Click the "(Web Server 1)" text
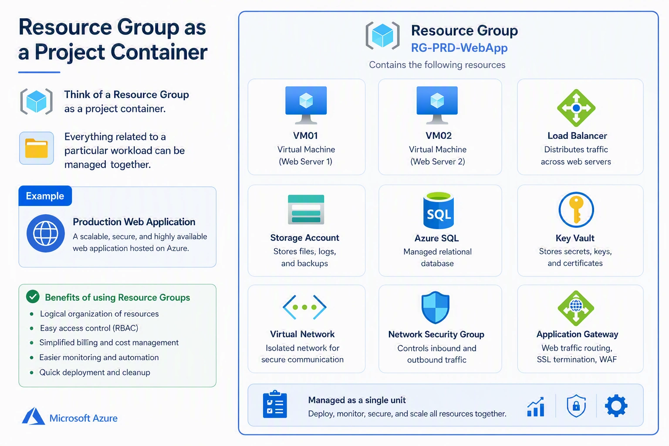This screenshot has height=446, width=669. 306,162
